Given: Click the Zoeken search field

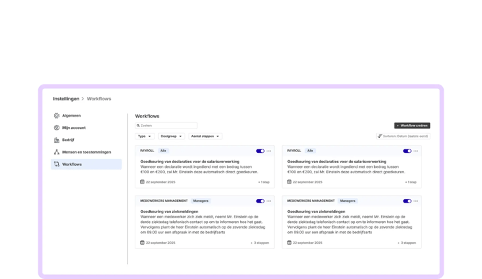Looking at the screenshot, I should (166, 126).
